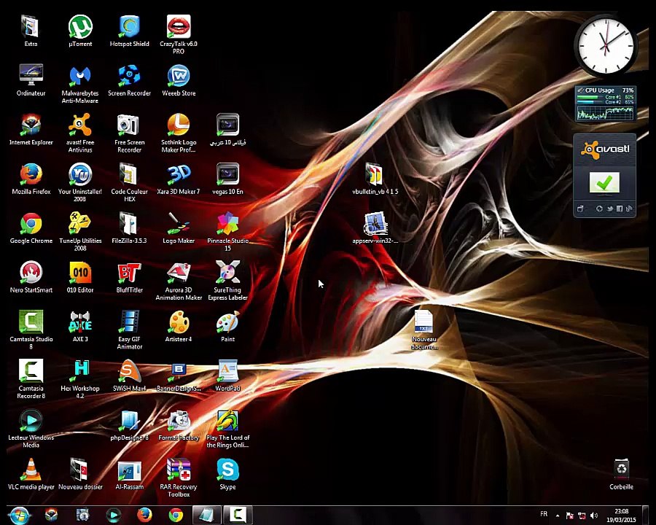Open Artisteer 4 shortcut
The height and width of the screenshot is (525, 656).
click(x=179, y=326)
